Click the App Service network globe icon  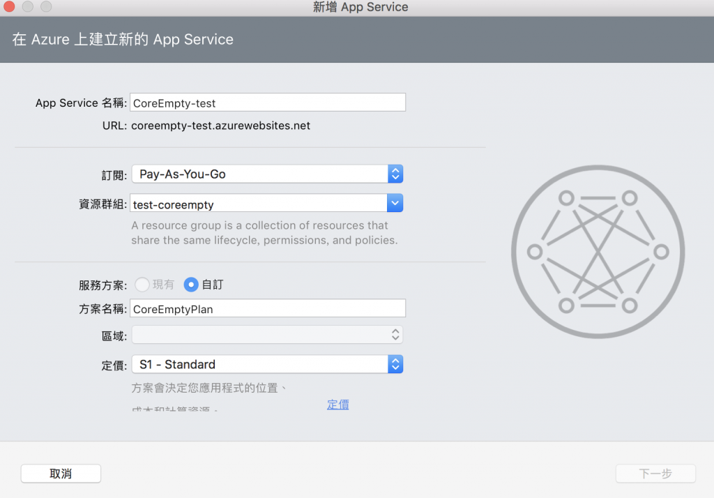coord(598,252)
